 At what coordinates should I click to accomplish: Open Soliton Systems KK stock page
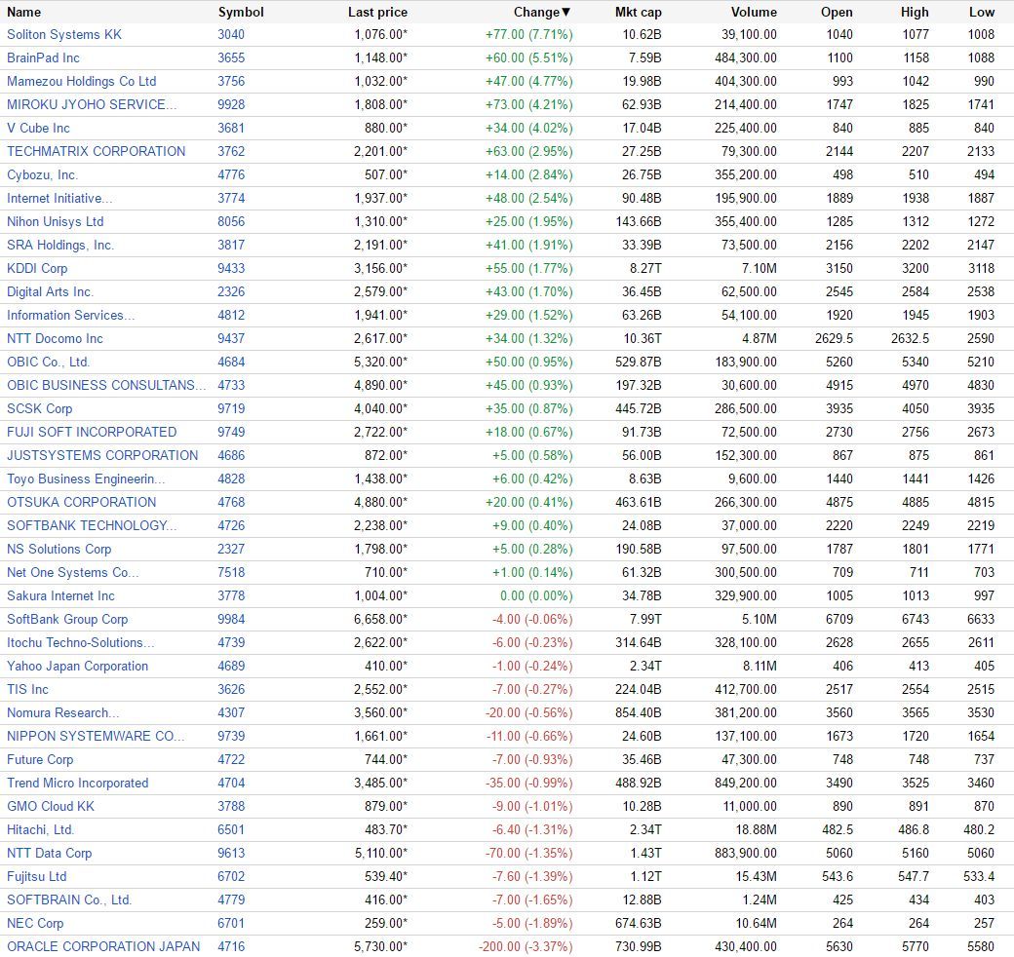[64, 35]
